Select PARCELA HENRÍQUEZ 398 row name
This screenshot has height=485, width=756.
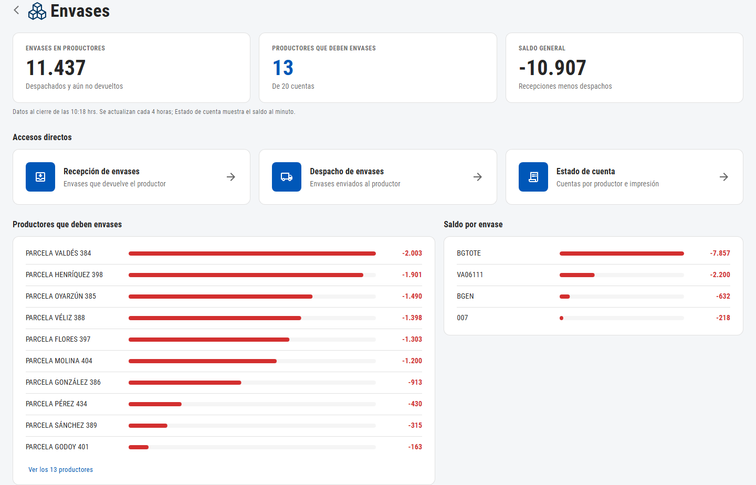[64, 275]
